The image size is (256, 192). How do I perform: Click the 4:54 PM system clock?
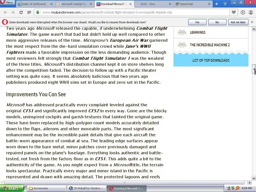click(247, 188)
